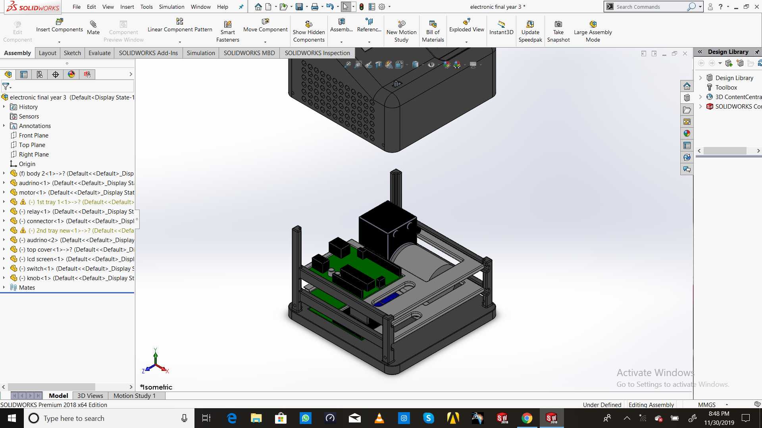
Task: Toggle the pushpin next to the Help menu
Action: (241, 7)
